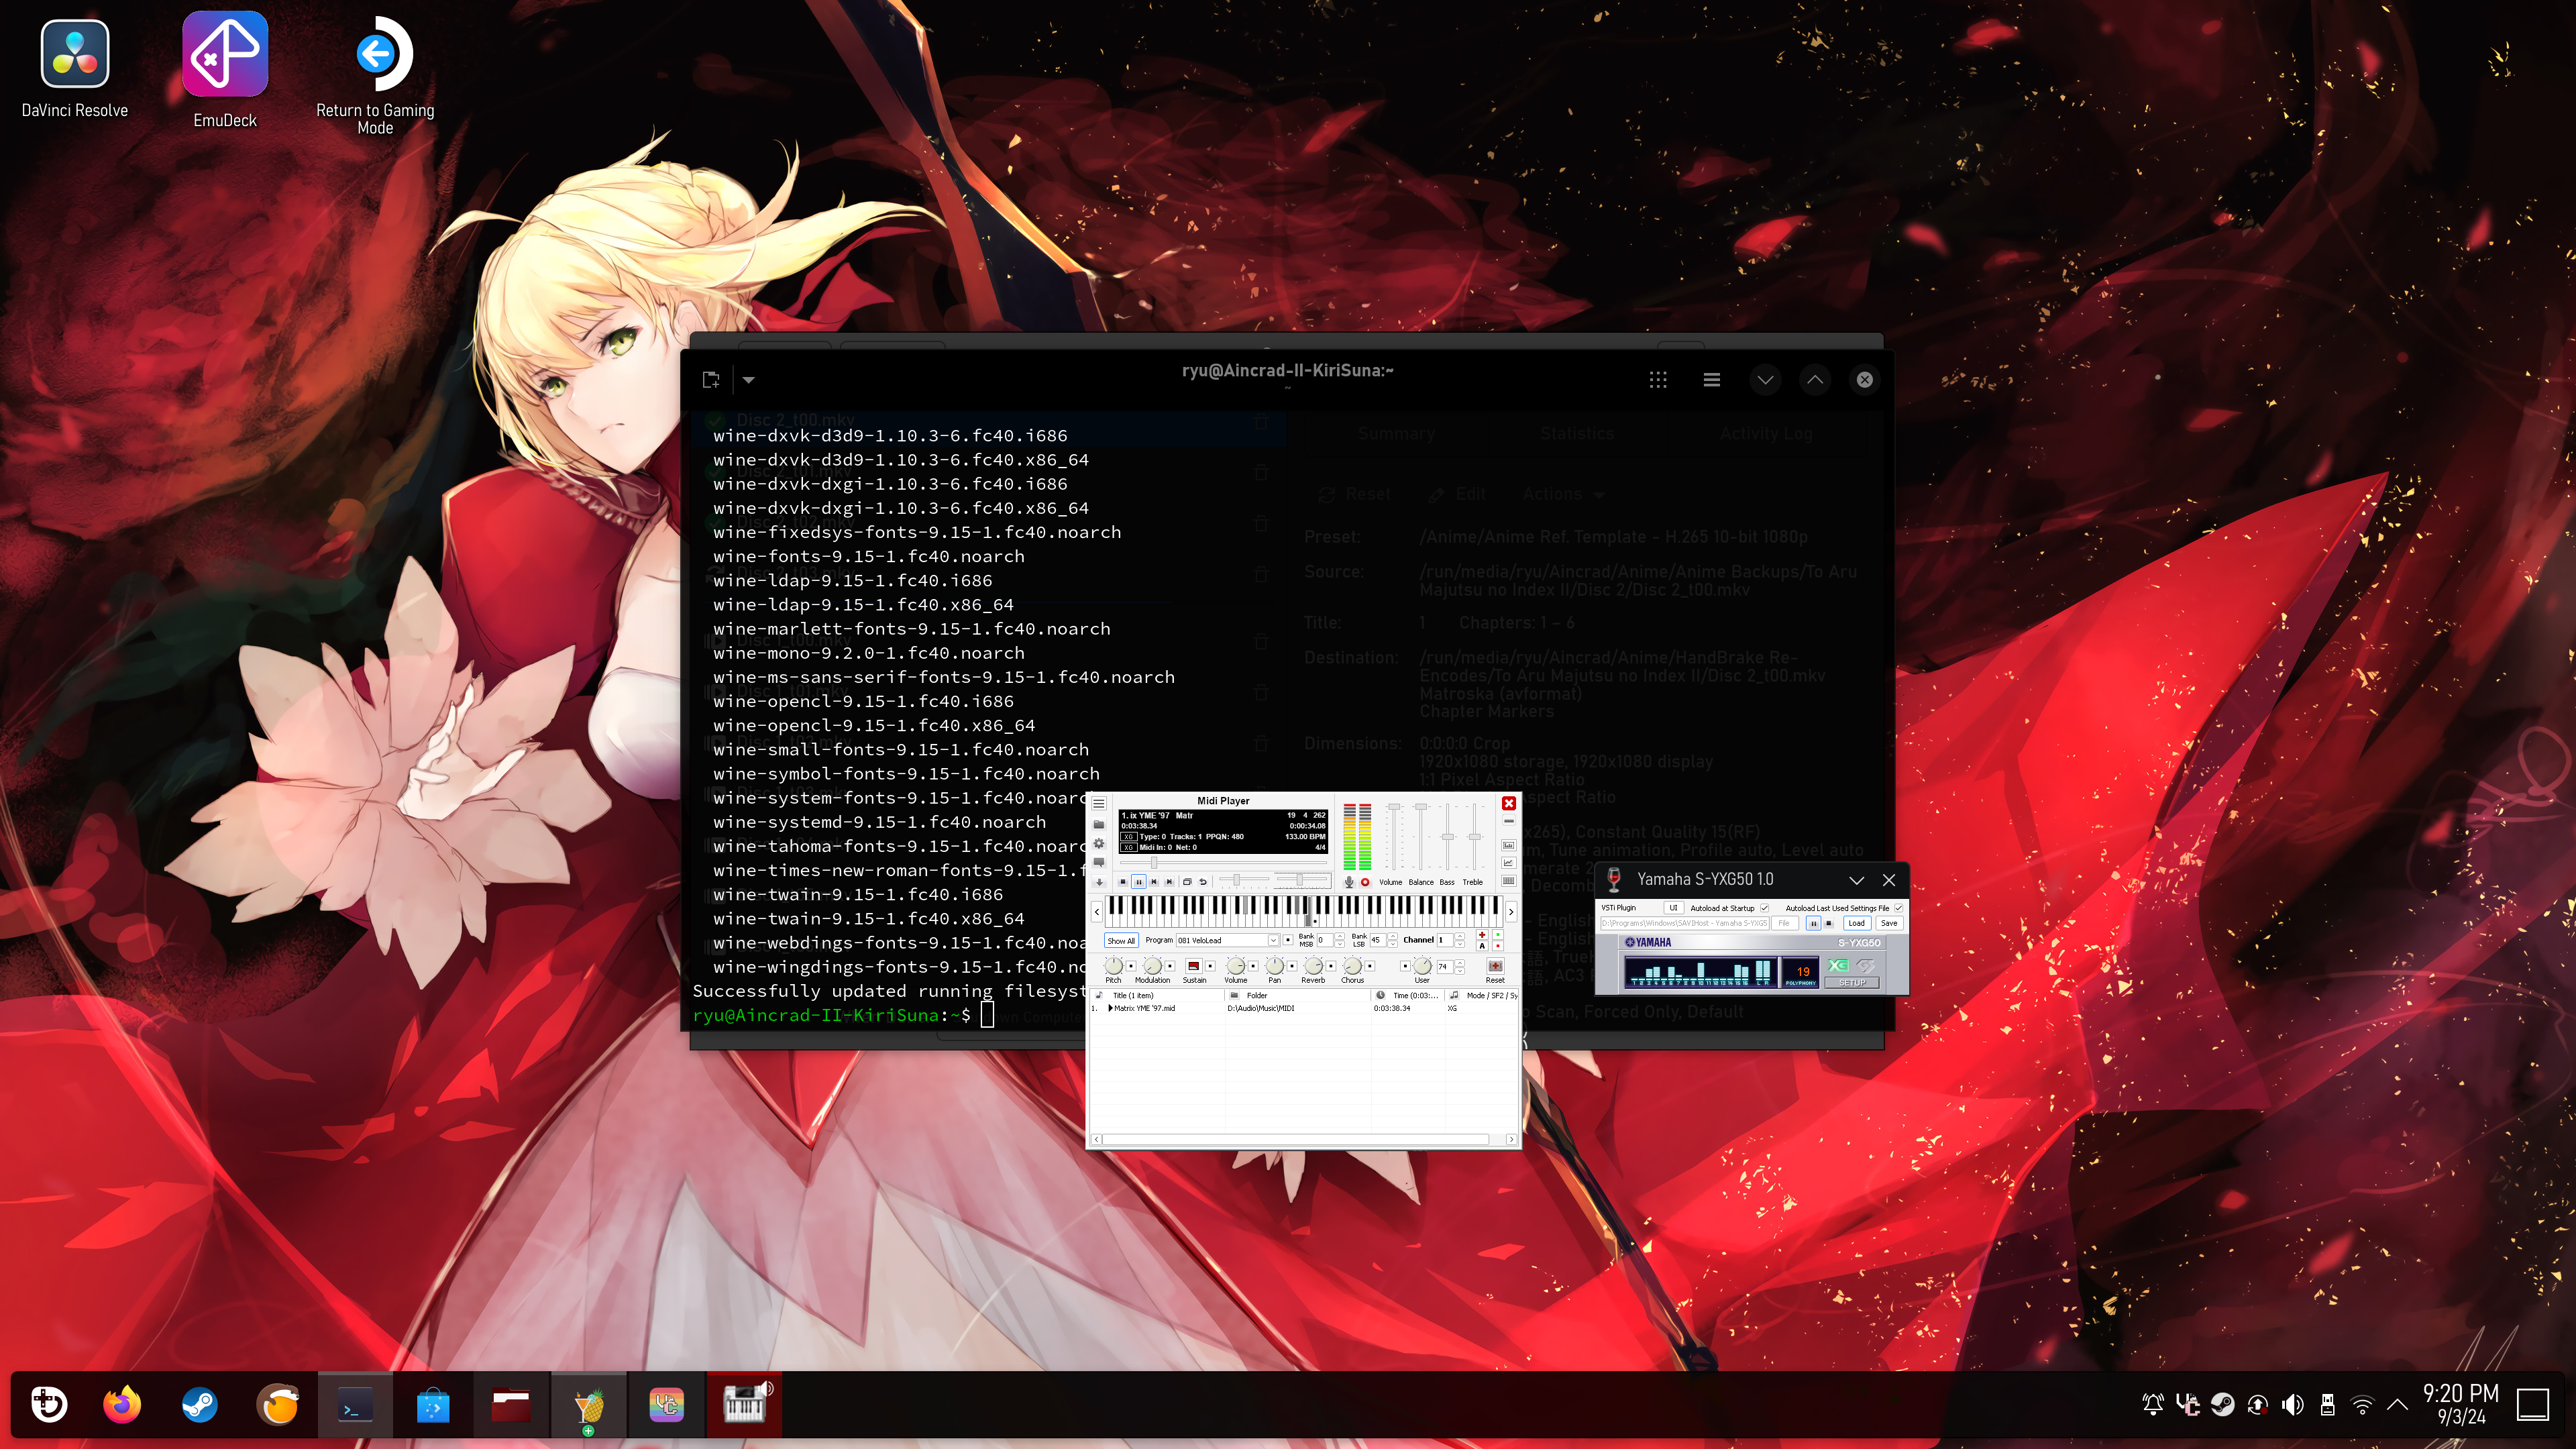
Task: Pause playback in the Midi Player
Action: [1139, 882]
